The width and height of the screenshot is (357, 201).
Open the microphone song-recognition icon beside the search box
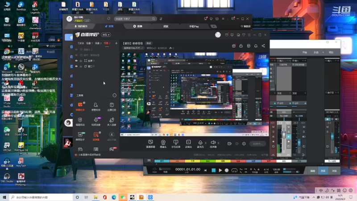[x=161, y=19]
